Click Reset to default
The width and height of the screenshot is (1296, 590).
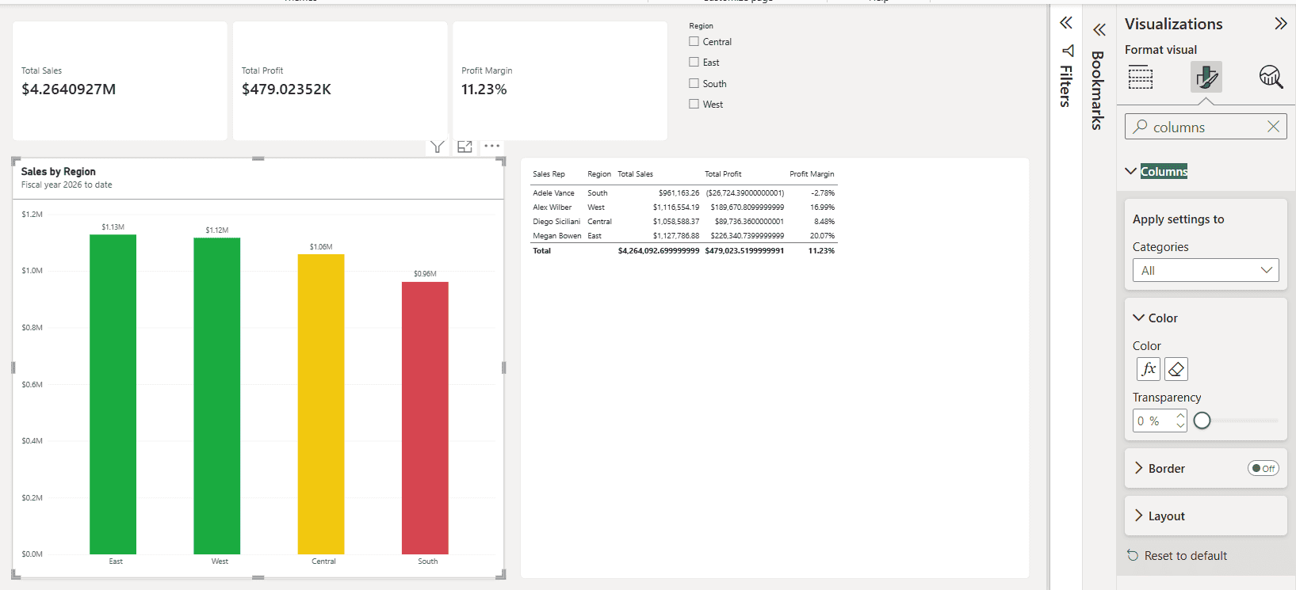1177,556
